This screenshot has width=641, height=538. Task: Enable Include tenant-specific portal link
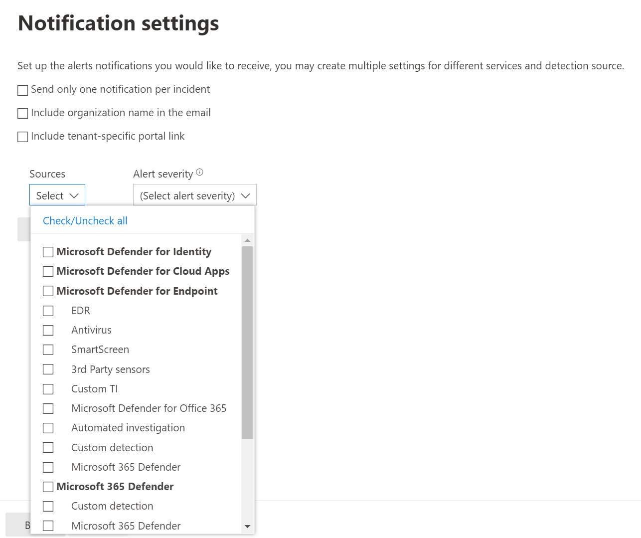coord(22,137)
